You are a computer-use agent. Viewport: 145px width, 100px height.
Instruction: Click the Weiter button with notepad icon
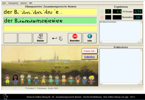tap(40, 38)
